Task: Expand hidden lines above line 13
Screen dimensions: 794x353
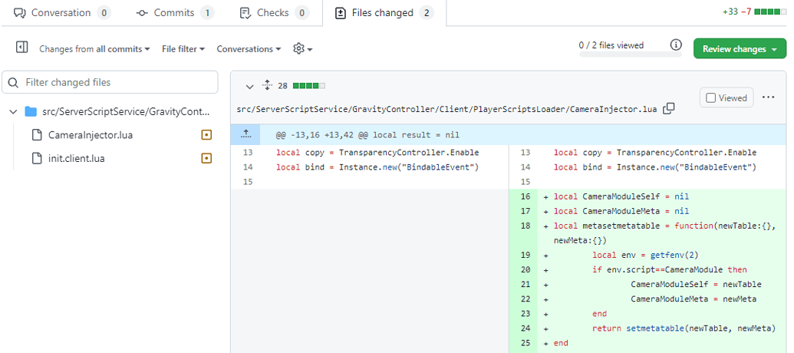Action: pos(246,134)
